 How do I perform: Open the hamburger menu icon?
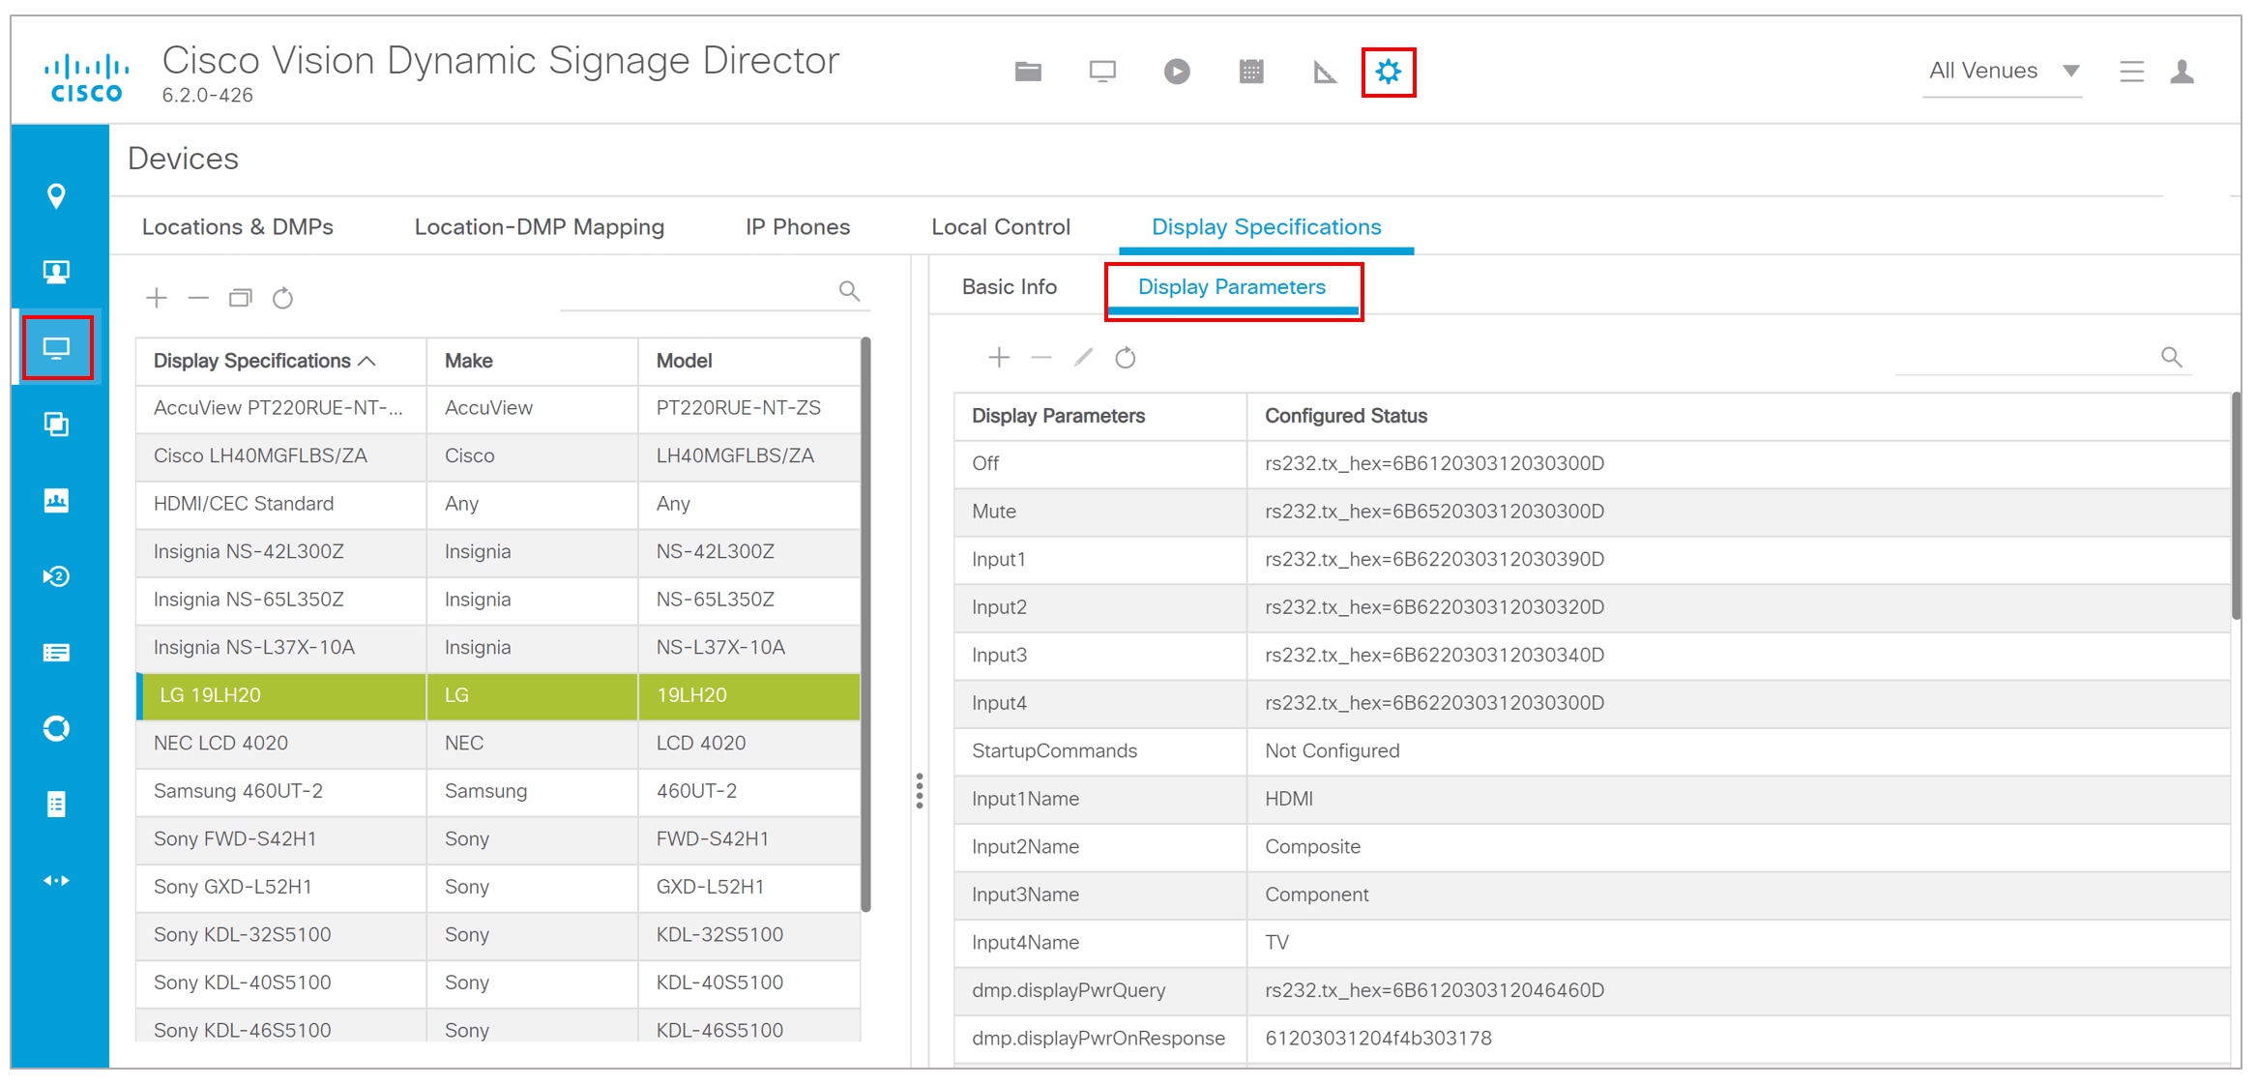click(2131, 72)
